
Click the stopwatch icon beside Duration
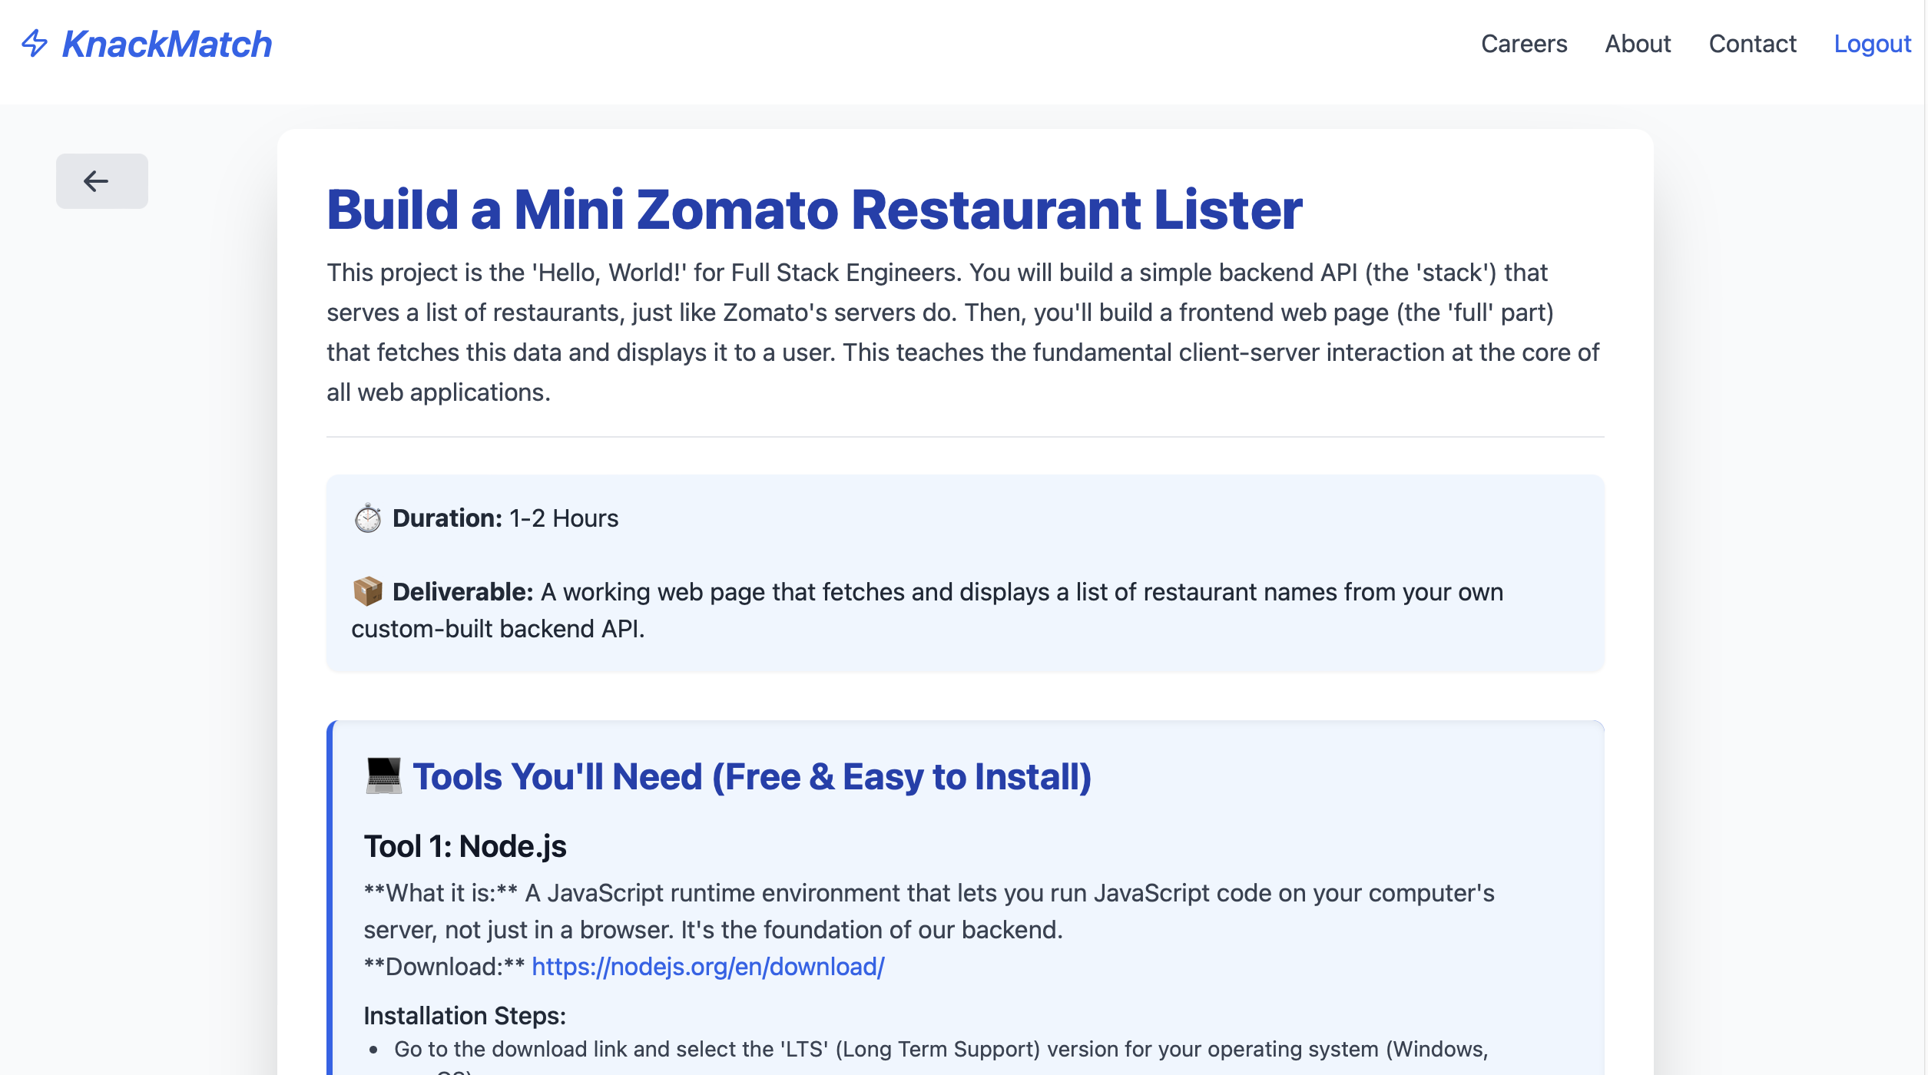pos(367,518)
